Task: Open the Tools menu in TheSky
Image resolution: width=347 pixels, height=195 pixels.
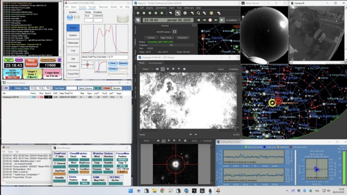Action: pyautogui.click(x=179, y=8)
